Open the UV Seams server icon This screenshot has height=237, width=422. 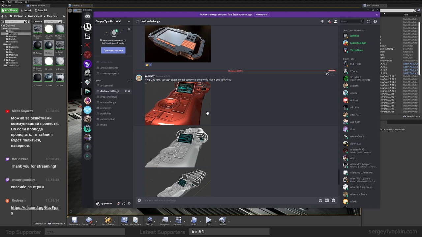coord(87,27)
